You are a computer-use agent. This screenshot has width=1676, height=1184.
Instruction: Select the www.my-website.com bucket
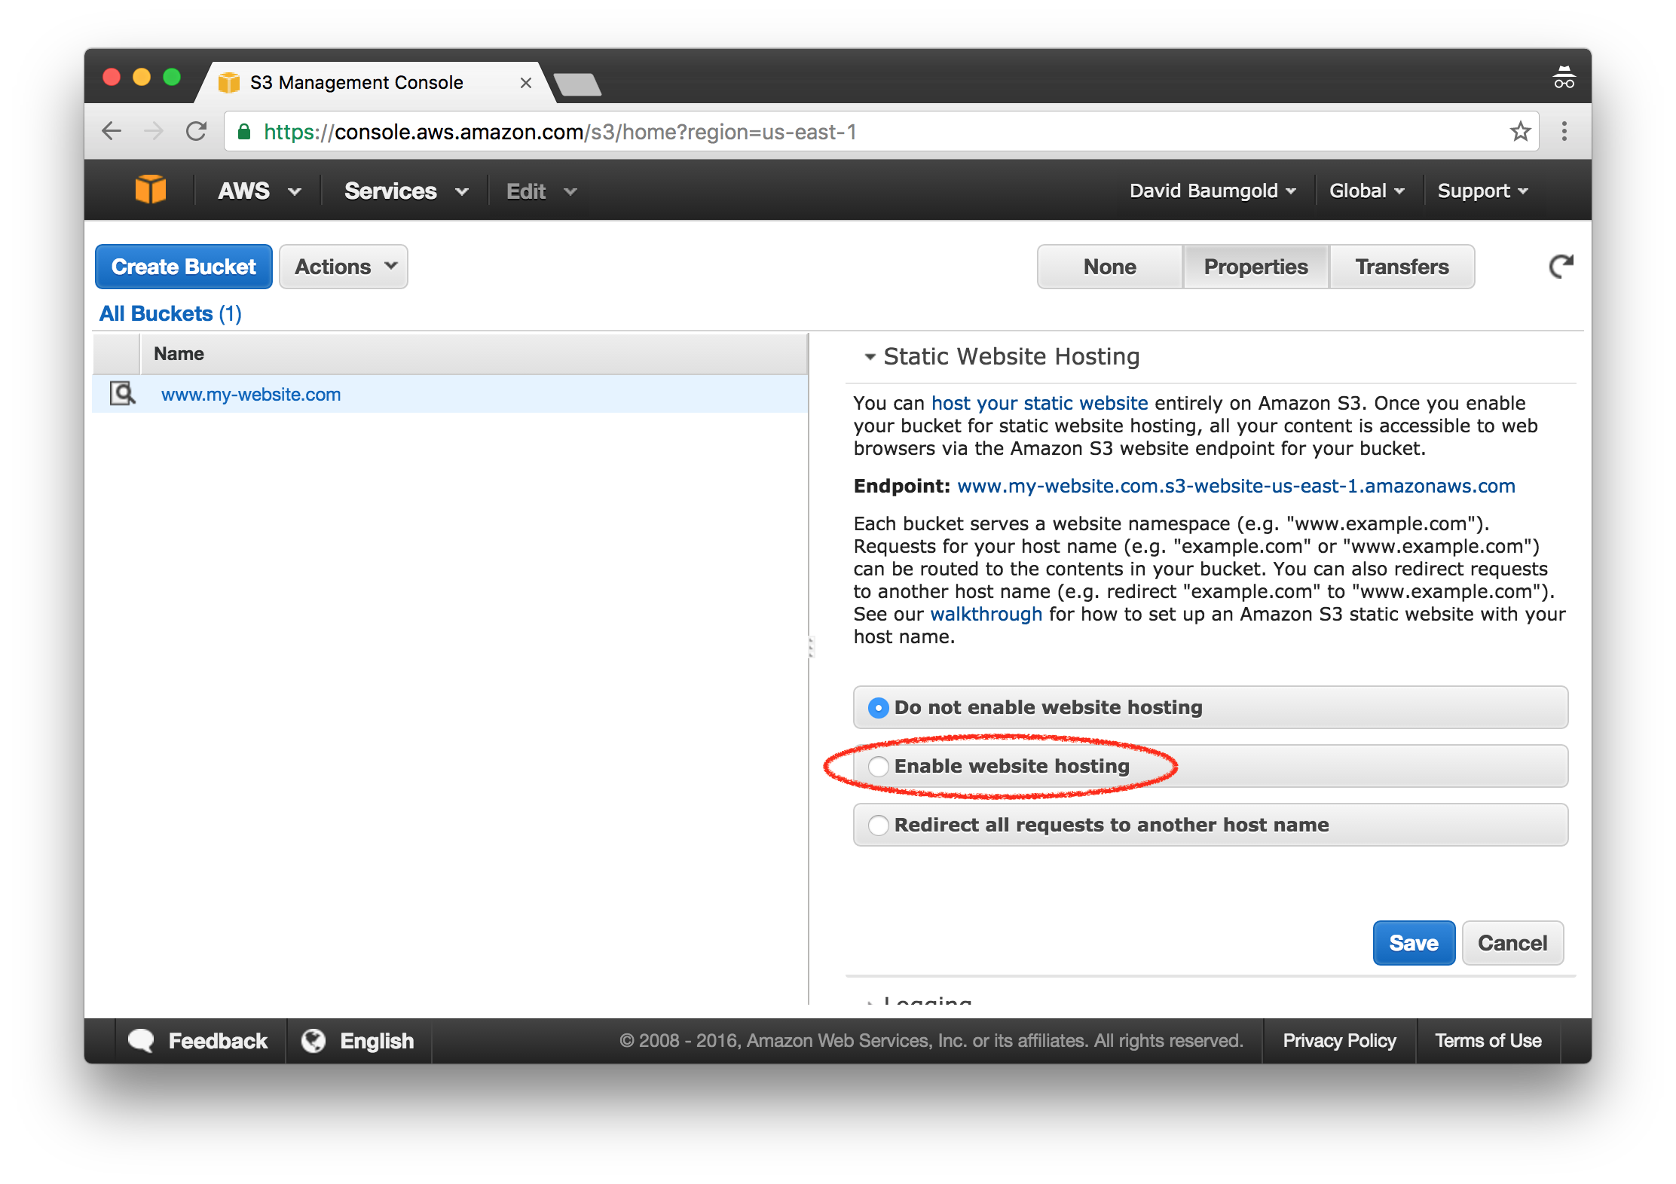[x=251, y=394]
